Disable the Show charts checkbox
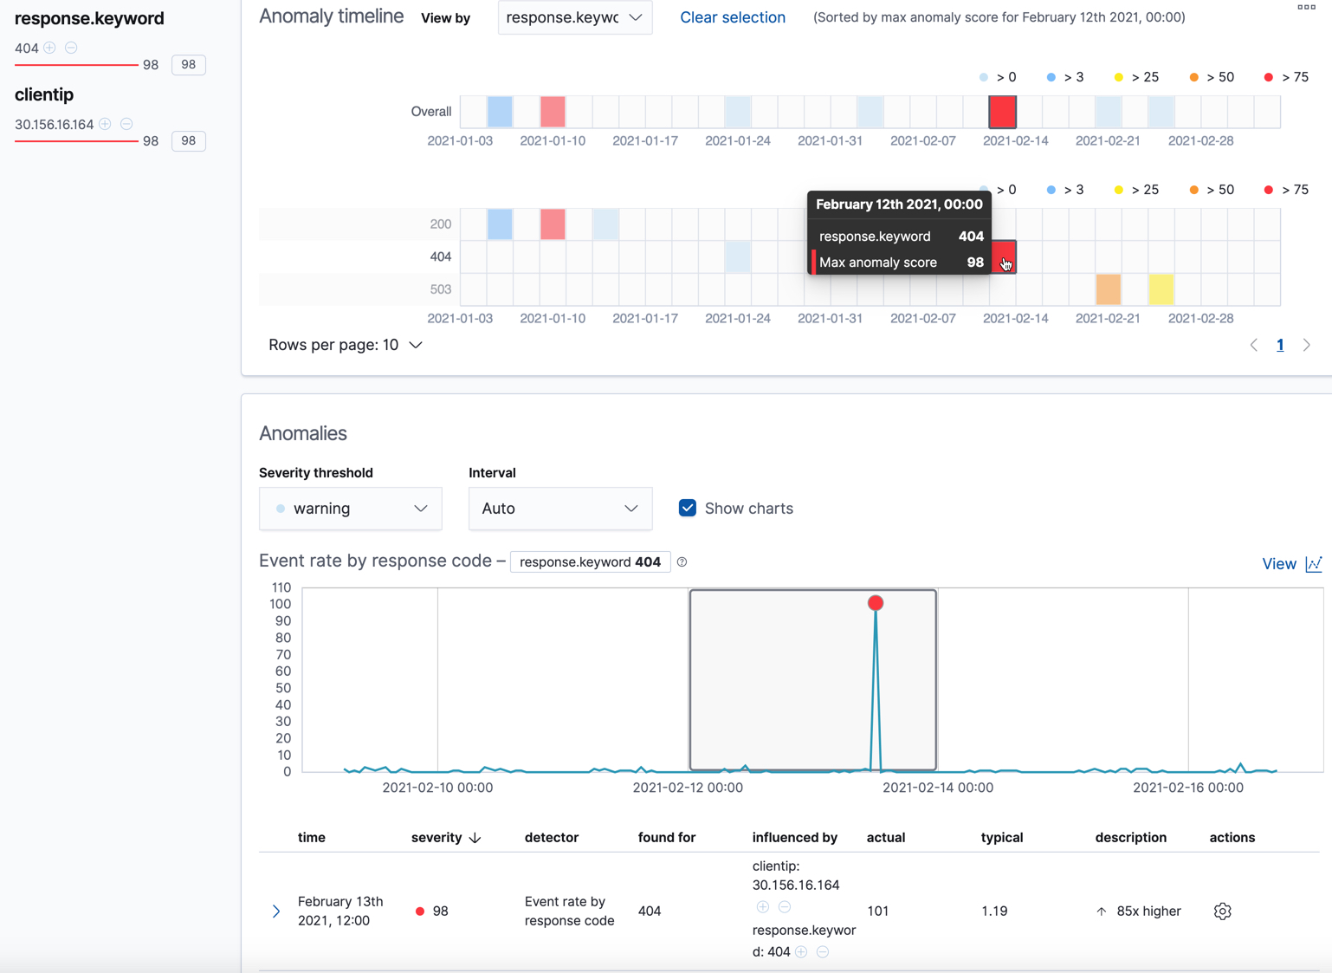 coord(687,508)
